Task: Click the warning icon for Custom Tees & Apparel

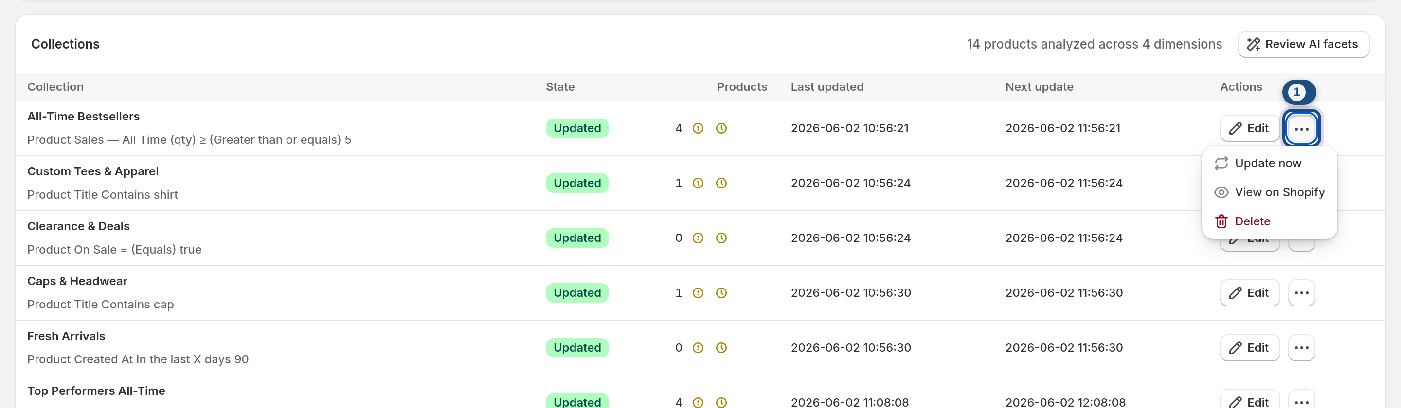Action: coord(698,183)
